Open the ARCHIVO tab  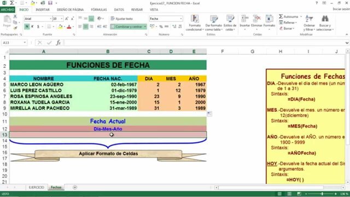[8, 10]
